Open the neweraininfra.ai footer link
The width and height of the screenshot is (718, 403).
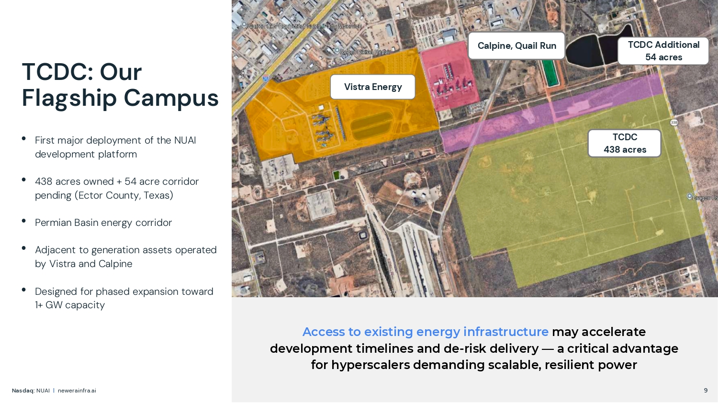pyautogui.click(x=77, y=391)
